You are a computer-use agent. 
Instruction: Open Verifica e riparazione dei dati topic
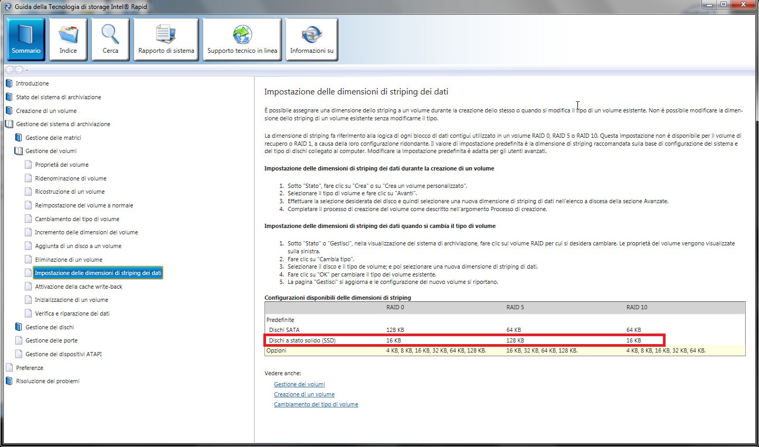tap(72, 313)
